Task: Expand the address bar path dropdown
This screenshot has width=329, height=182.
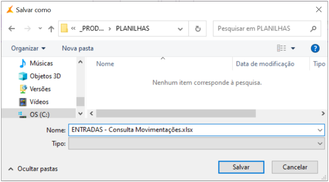Action: coord(180,29)
